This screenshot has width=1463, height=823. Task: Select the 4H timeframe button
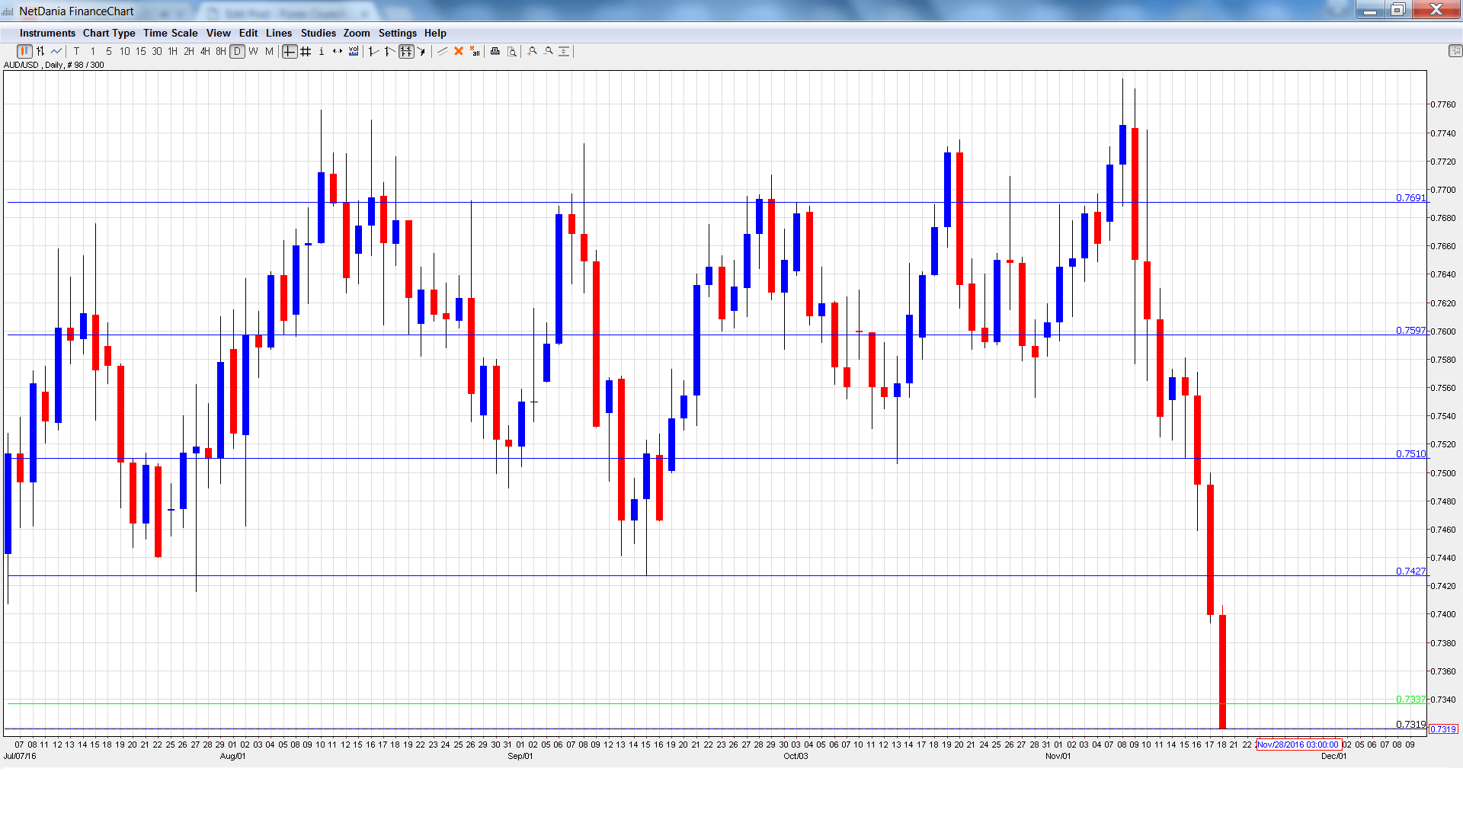click(x=205, y=51)
